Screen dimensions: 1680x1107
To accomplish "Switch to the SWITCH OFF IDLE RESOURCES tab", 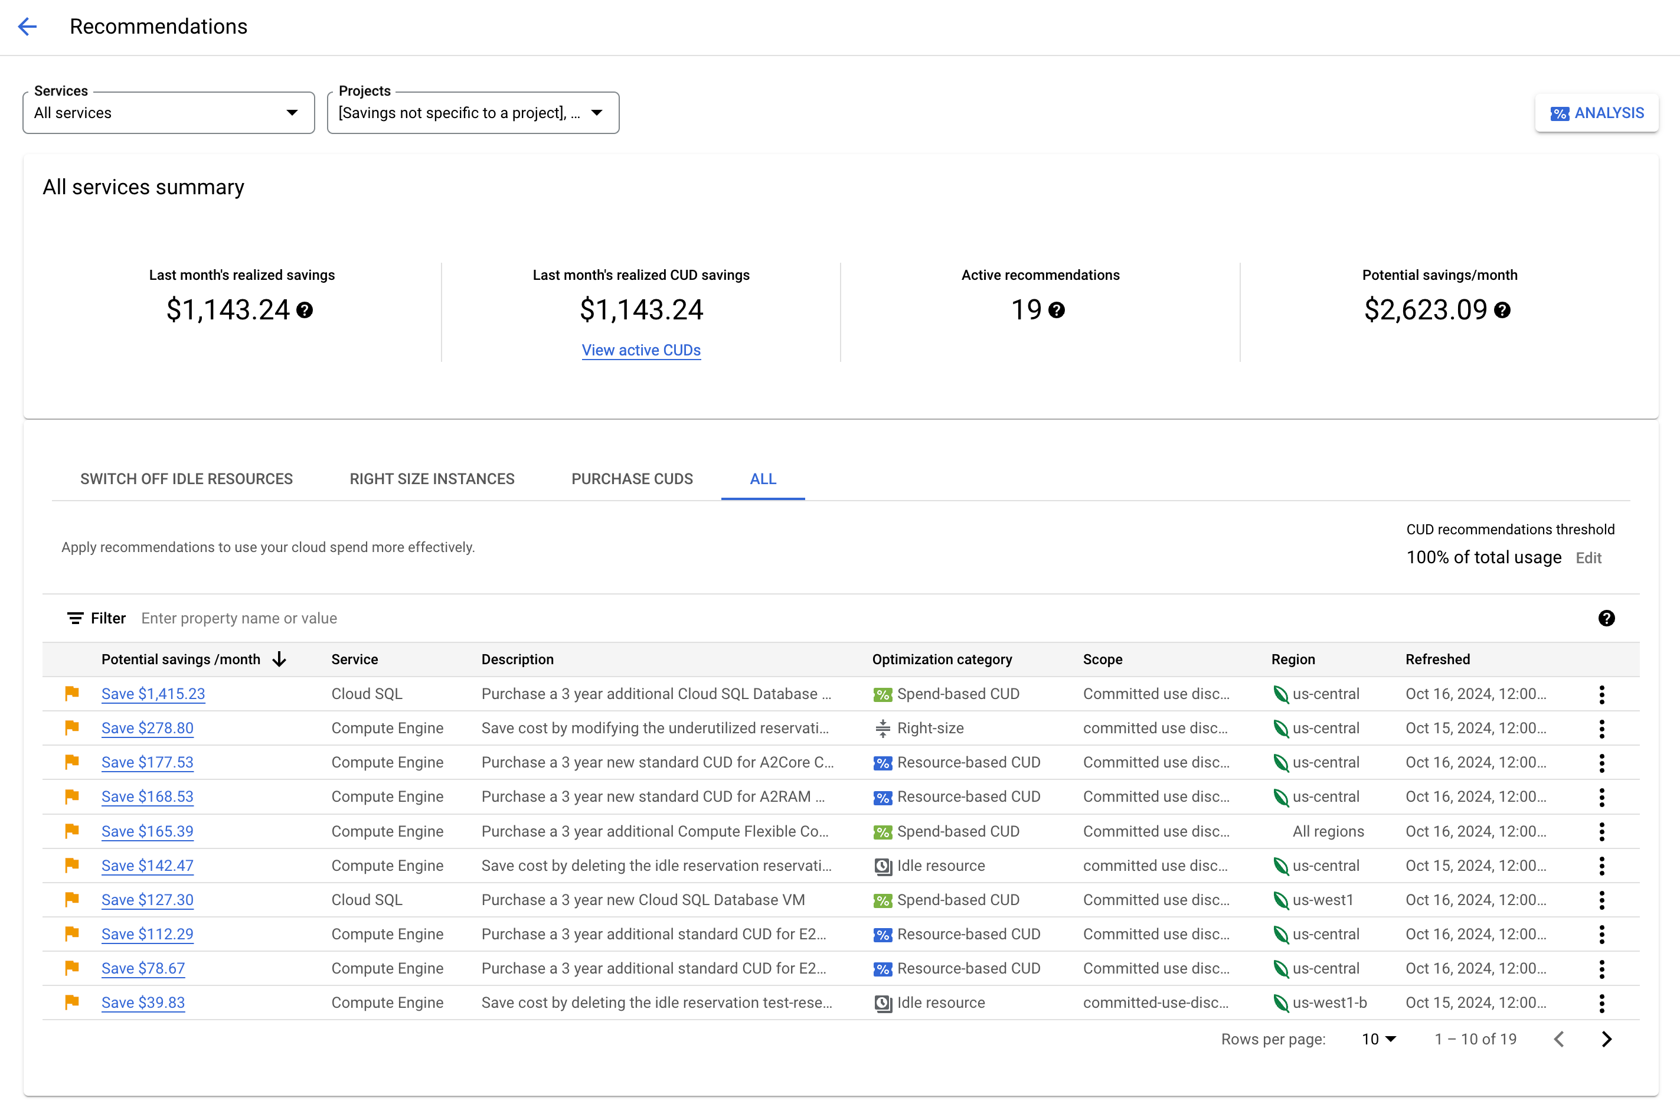I will (185, 479).
